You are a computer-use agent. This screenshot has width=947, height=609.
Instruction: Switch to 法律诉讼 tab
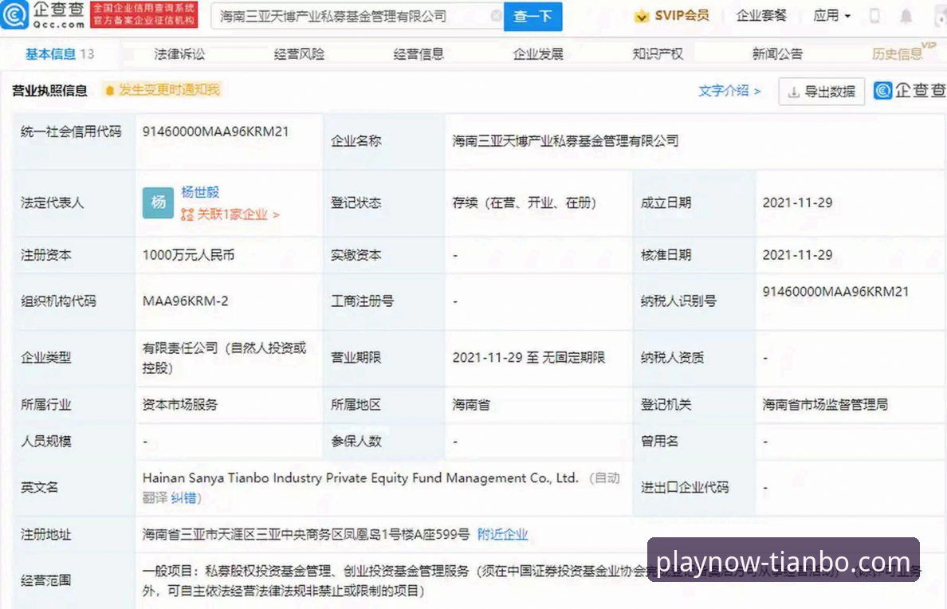[179, 53]
